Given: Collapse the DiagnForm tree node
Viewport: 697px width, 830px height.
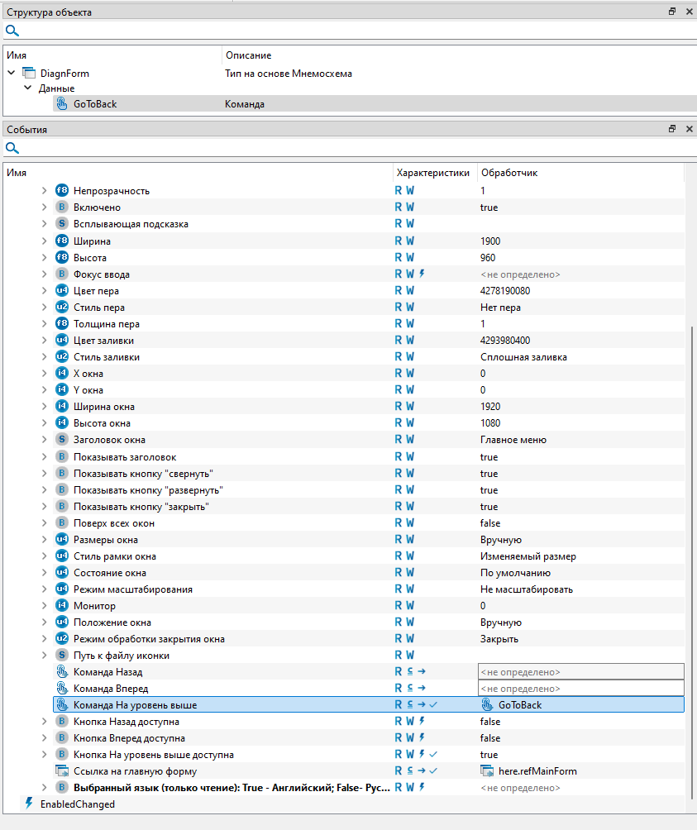Looking at the screenshot, I should (x=12, y=74).
